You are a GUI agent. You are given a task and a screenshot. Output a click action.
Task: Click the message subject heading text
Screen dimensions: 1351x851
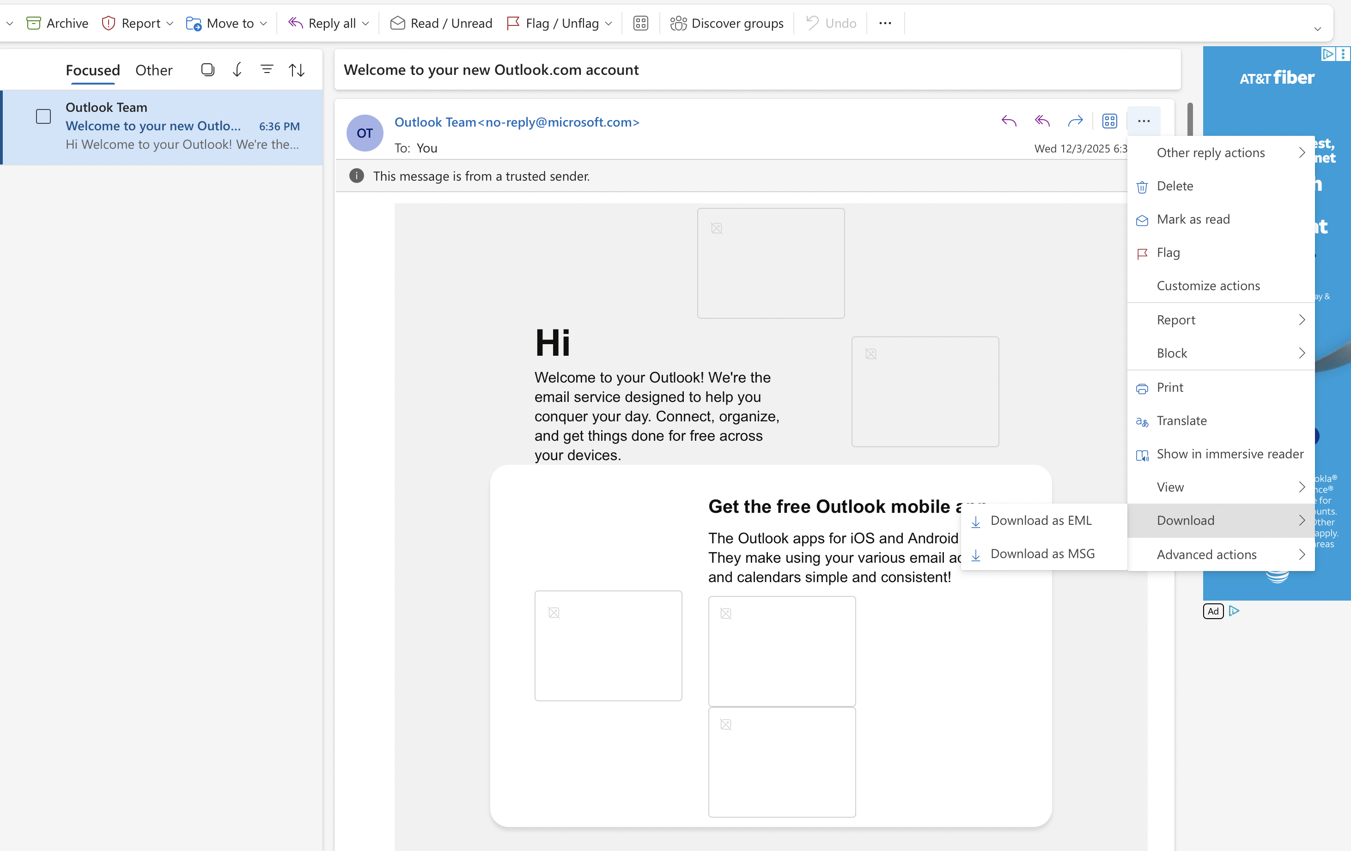pos(491,70)
